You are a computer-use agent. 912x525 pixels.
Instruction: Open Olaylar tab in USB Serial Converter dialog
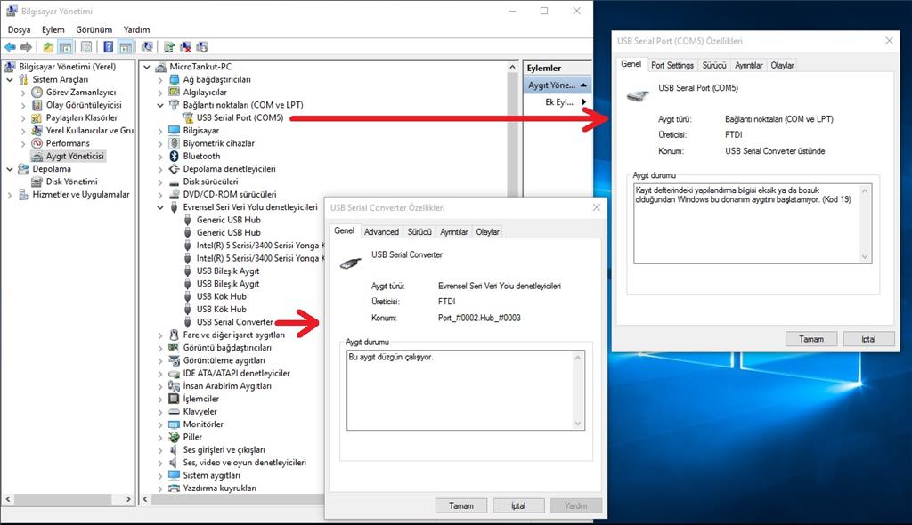coord(487,231)
